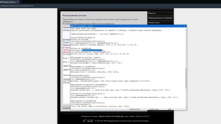Click the Notepad document icon in title bar
Viewport: 221px width, 124px height.
coord(72,26)
